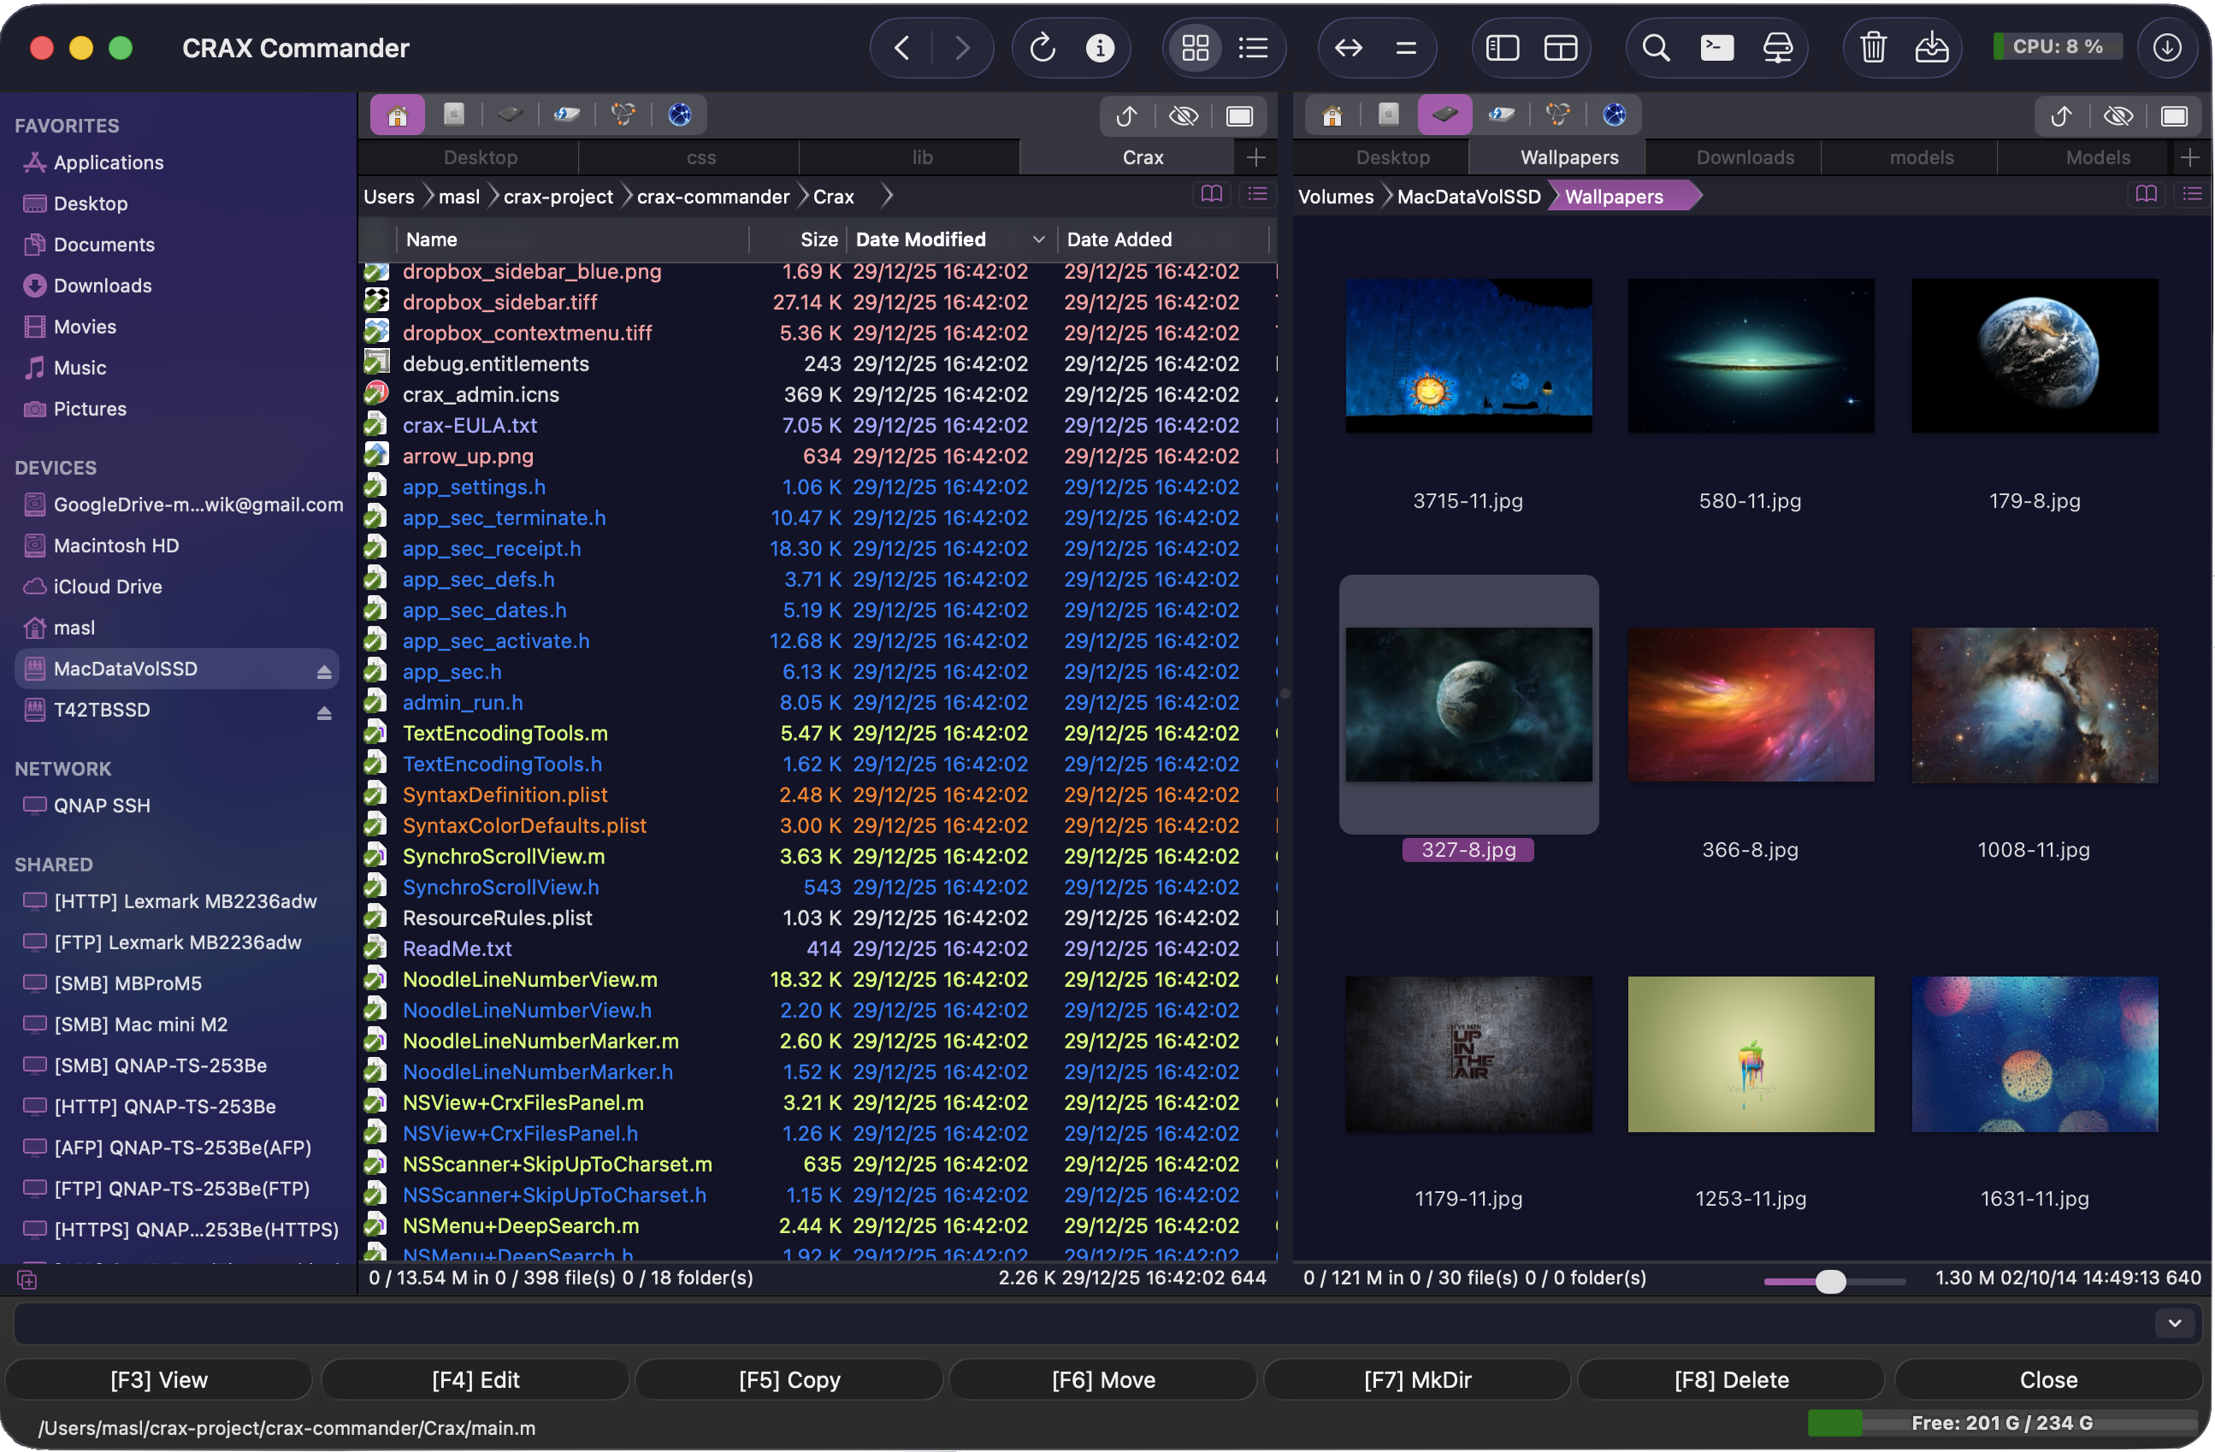2215x1452 pixels.
Task: Open the network globe icon on right panel
Action: coord(1615,114)
